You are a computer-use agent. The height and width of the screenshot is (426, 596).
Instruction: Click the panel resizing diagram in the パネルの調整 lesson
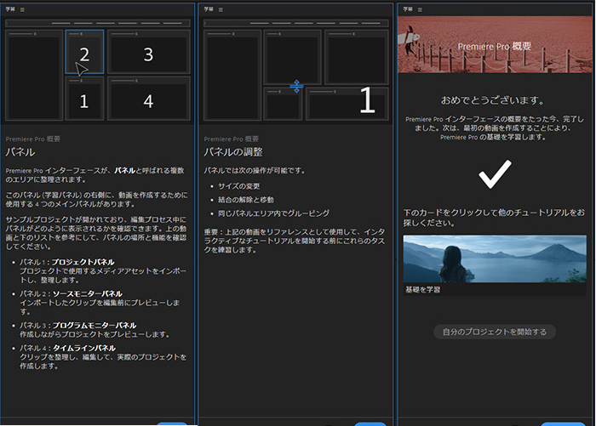[296, 71]
